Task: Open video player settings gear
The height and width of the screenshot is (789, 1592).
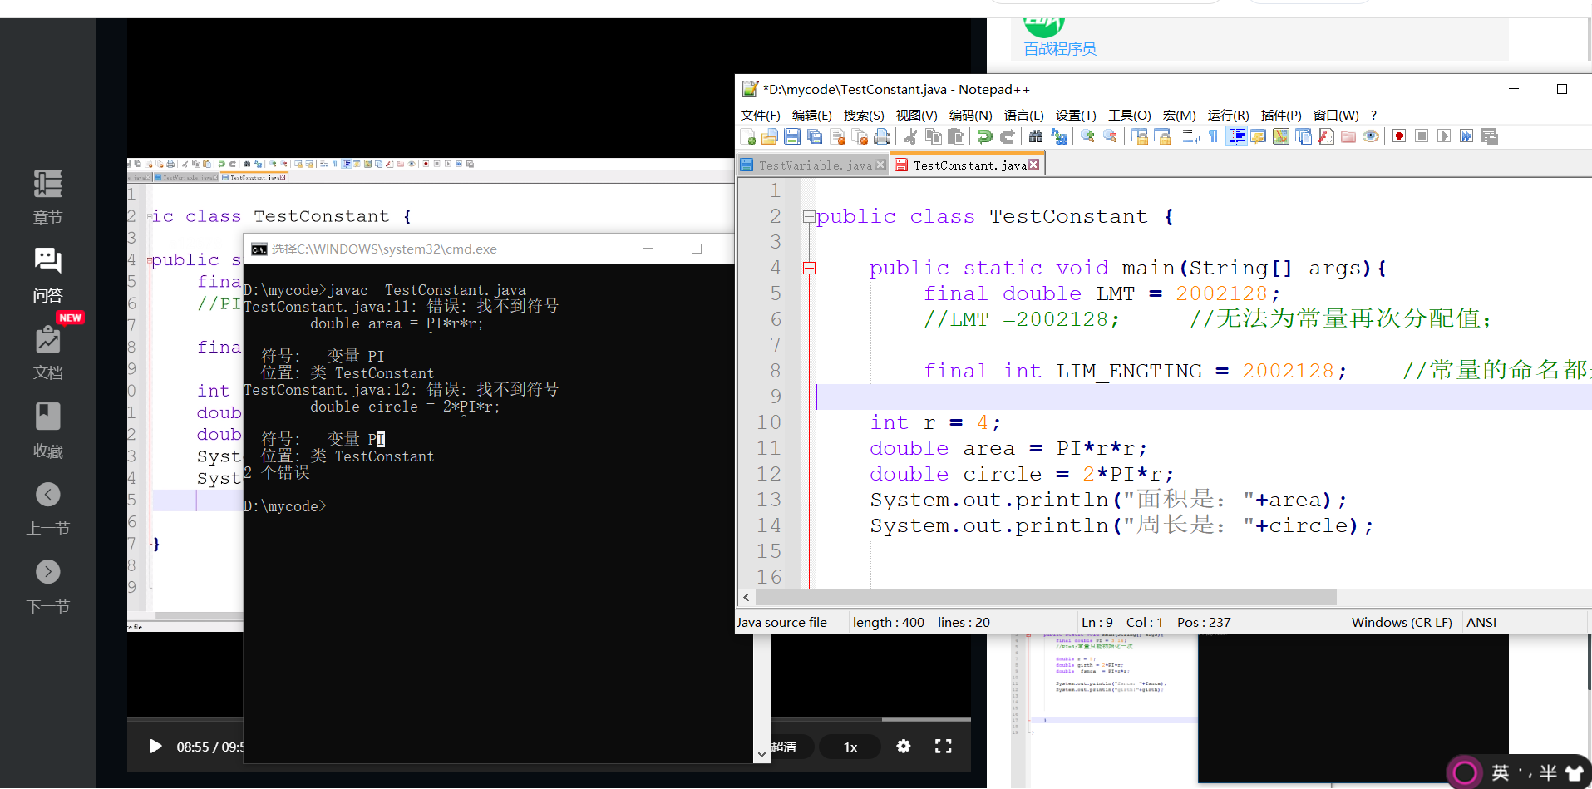Action: [x=904, y=746]
